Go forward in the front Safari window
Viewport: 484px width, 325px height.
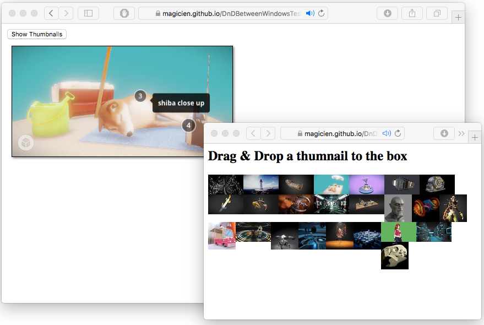[268, 133]
